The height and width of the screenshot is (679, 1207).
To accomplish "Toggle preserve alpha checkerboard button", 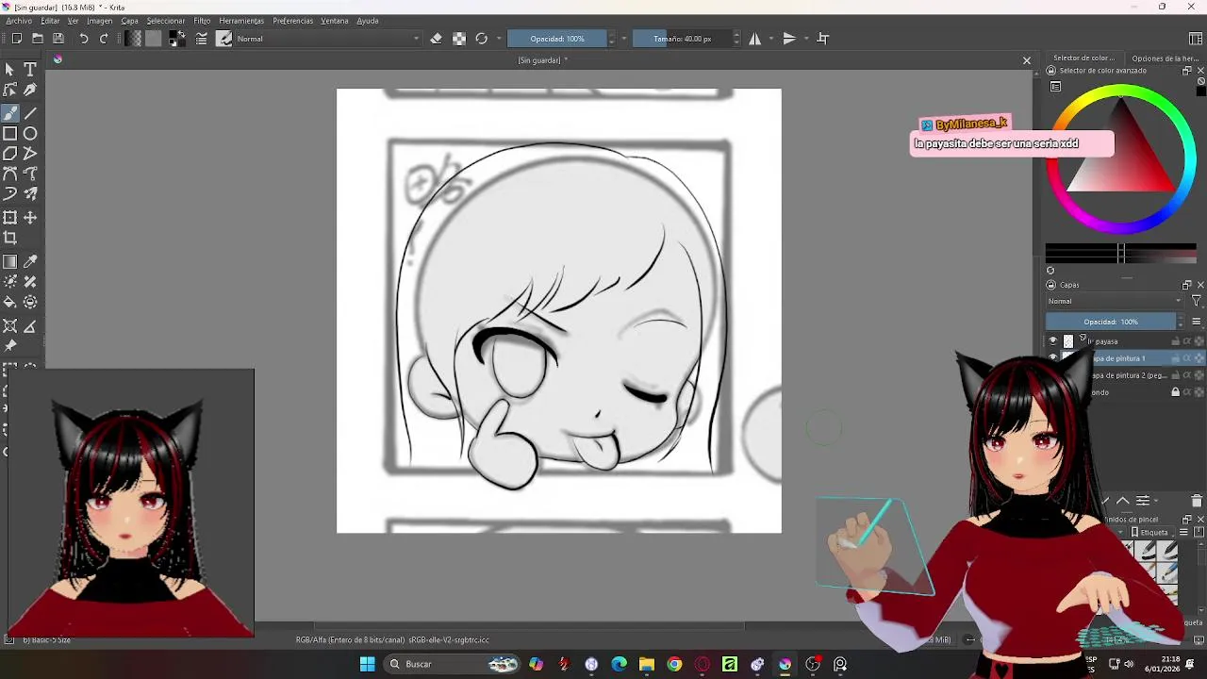I will [459, 39].
